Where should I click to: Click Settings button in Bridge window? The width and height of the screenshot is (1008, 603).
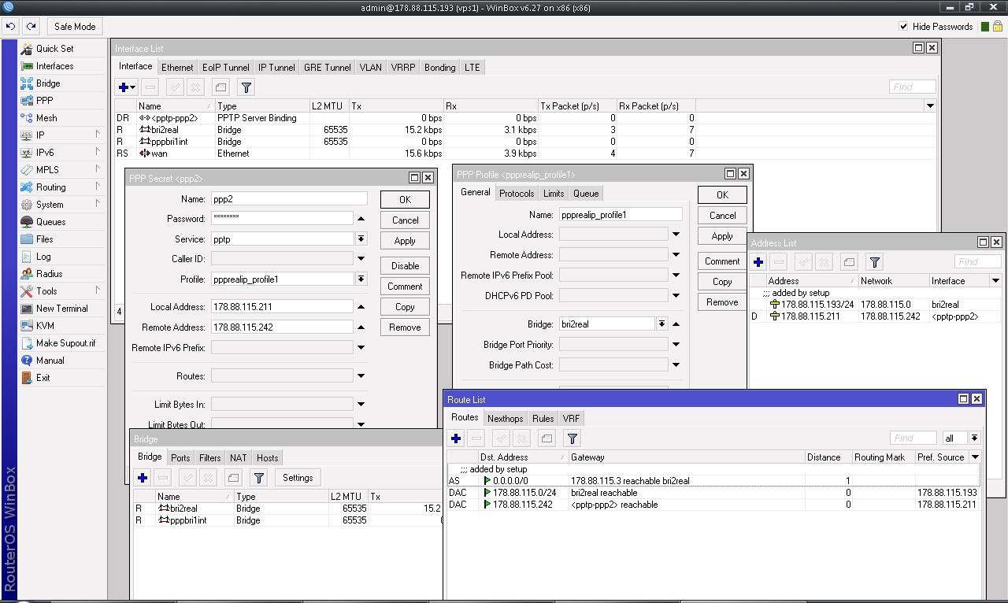click(298, 478)
